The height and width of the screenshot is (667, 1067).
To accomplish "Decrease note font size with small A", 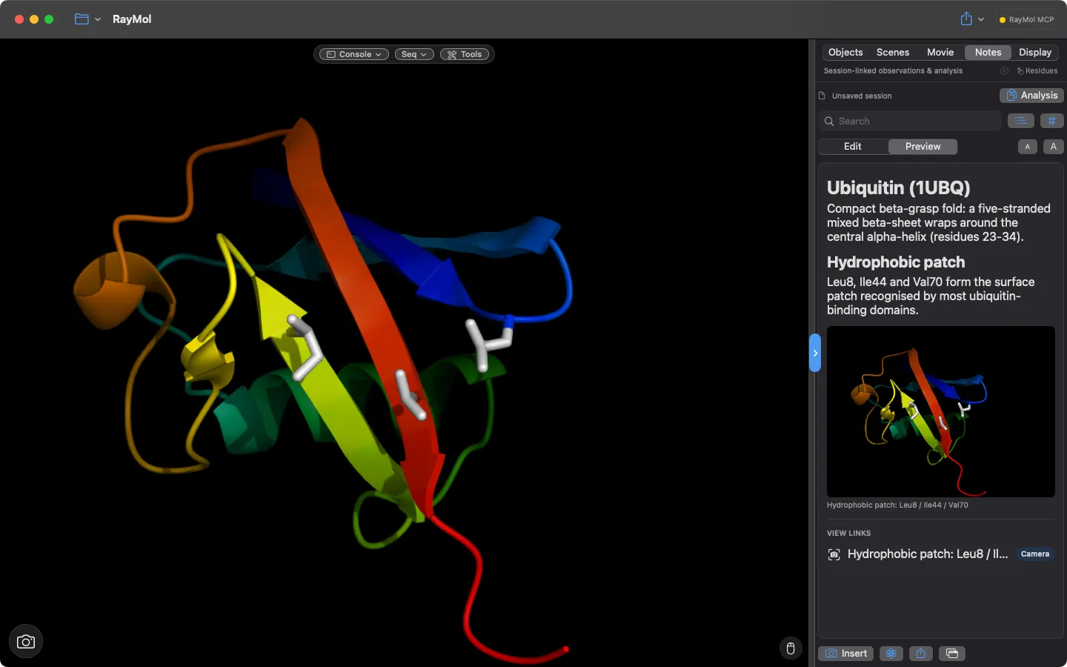I will click(1027, 147).
